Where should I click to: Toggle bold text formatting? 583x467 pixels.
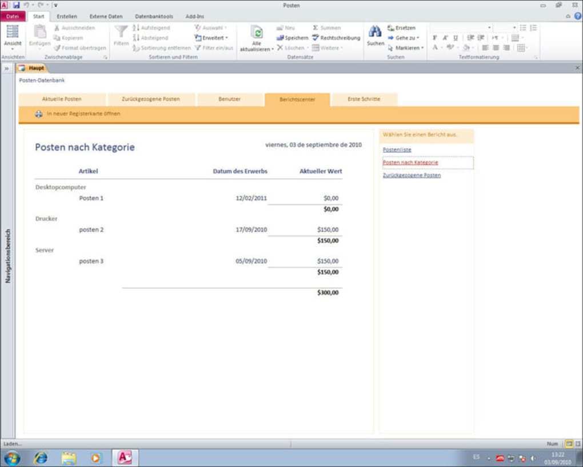click(435, 38)
